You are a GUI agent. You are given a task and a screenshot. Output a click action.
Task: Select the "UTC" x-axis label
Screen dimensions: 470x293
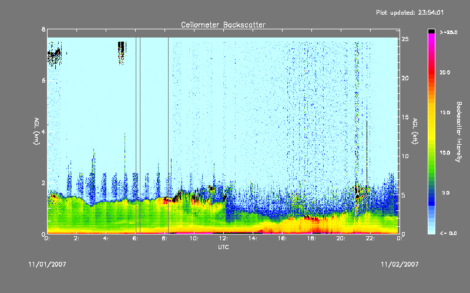(223, 247)
